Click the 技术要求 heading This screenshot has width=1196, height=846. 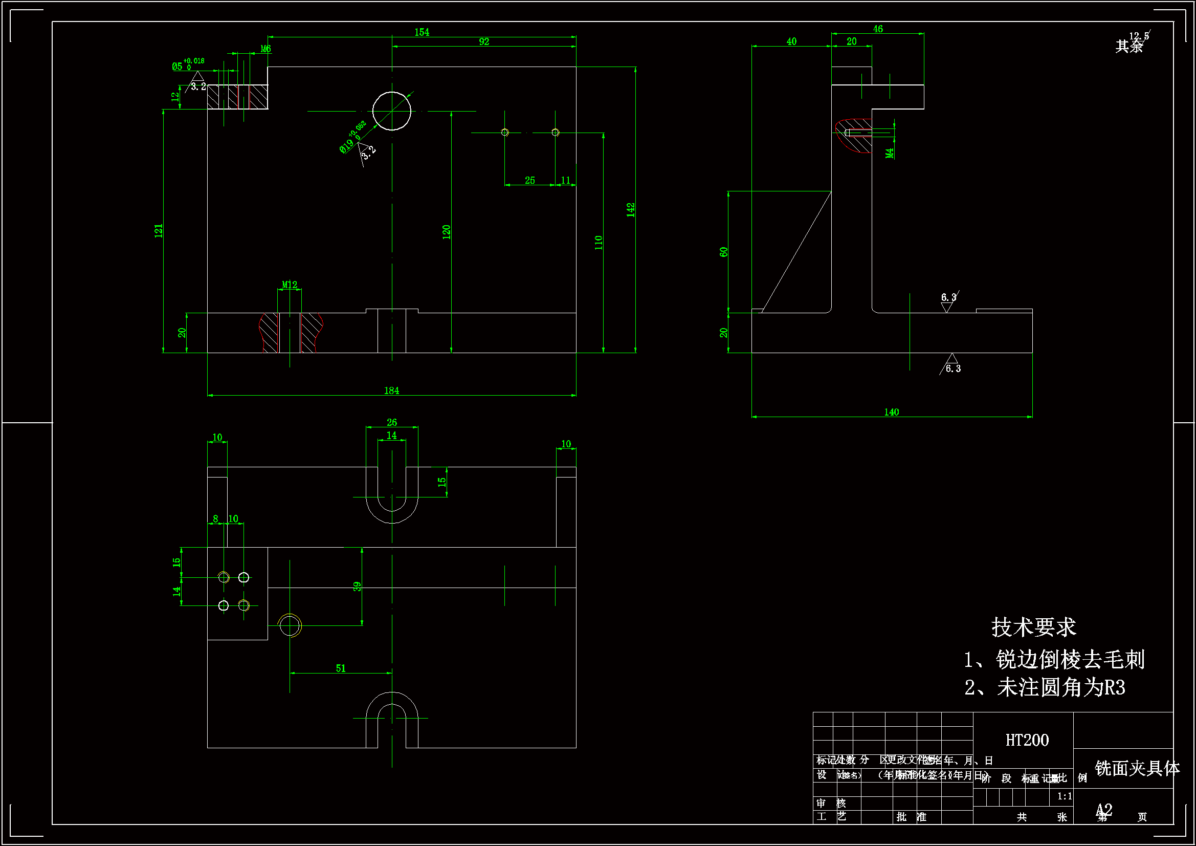1033,627
